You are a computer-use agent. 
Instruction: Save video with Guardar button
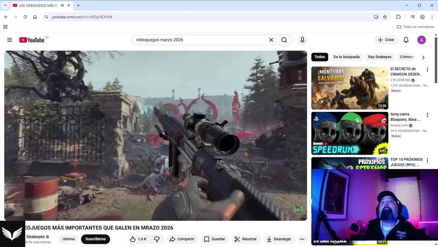pos(214,239)
